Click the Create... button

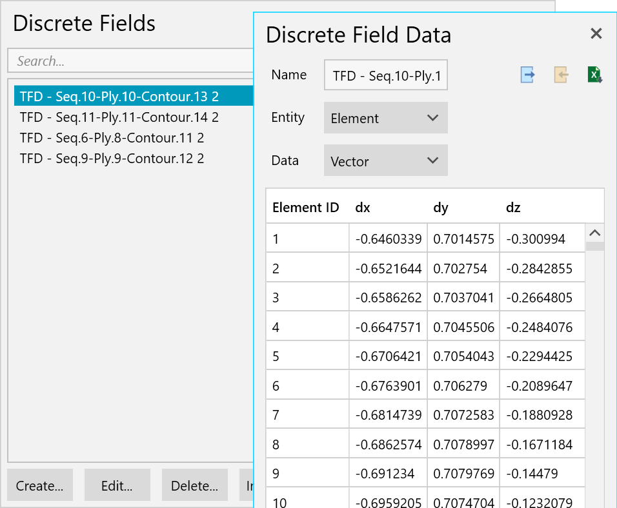40,485
